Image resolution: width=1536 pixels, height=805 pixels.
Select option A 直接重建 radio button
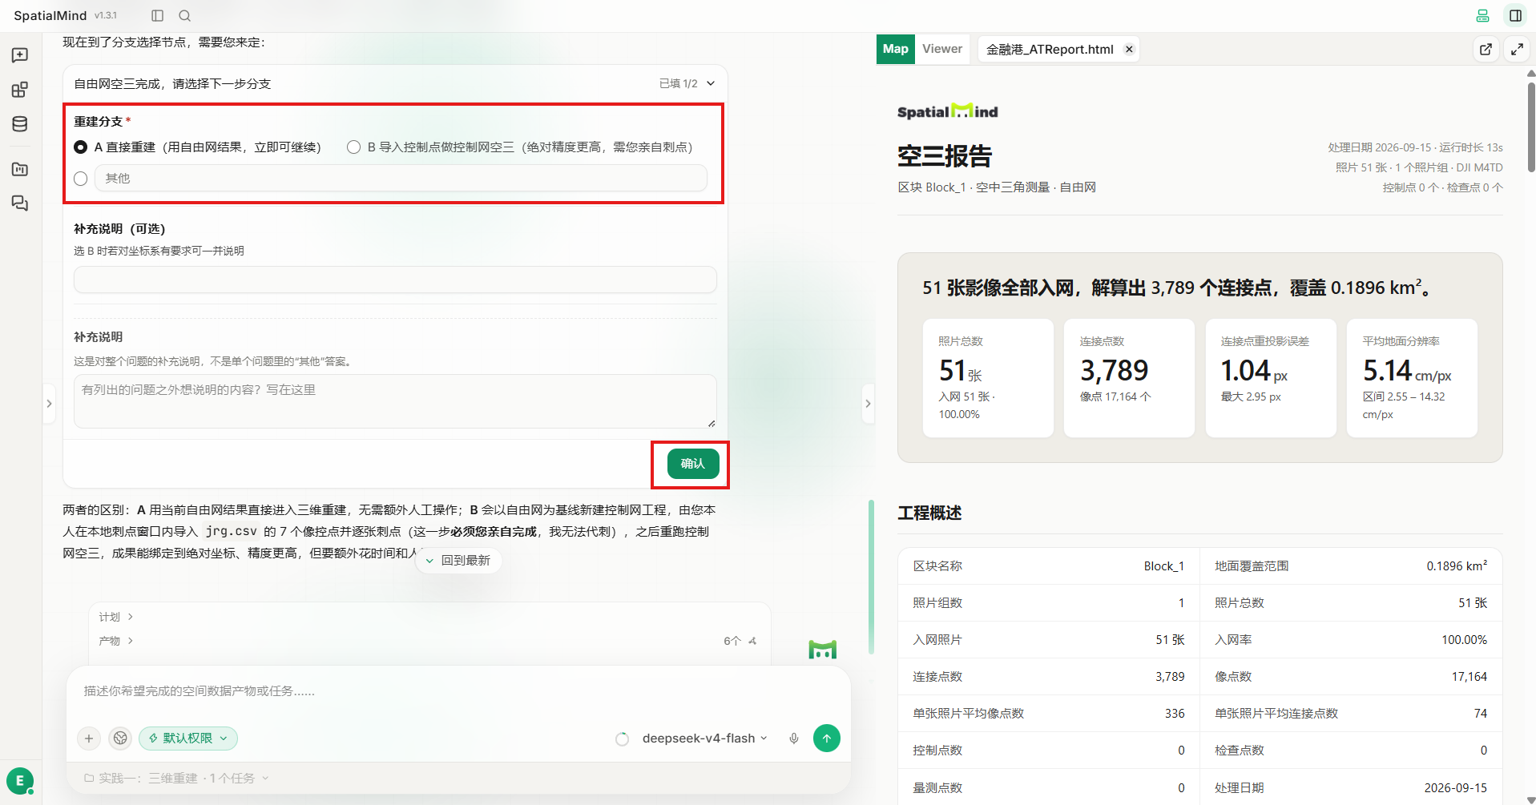pyautogui.click(x=80, y=147)
